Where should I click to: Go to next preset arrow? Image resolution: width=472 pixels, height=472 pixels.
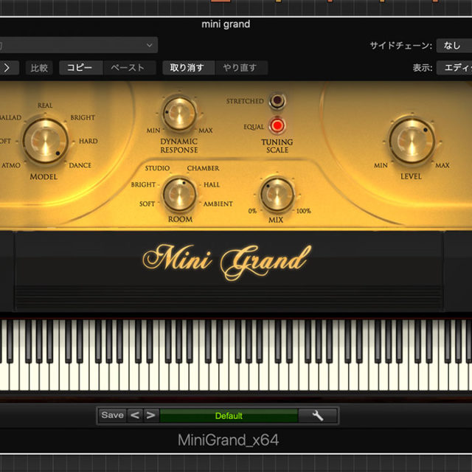point(150,416)
